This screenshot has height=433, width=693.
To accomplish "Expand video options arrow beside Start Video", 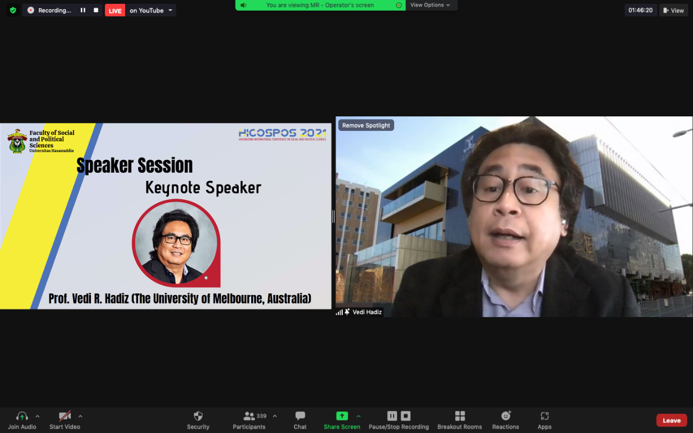I will coord(80,416).
